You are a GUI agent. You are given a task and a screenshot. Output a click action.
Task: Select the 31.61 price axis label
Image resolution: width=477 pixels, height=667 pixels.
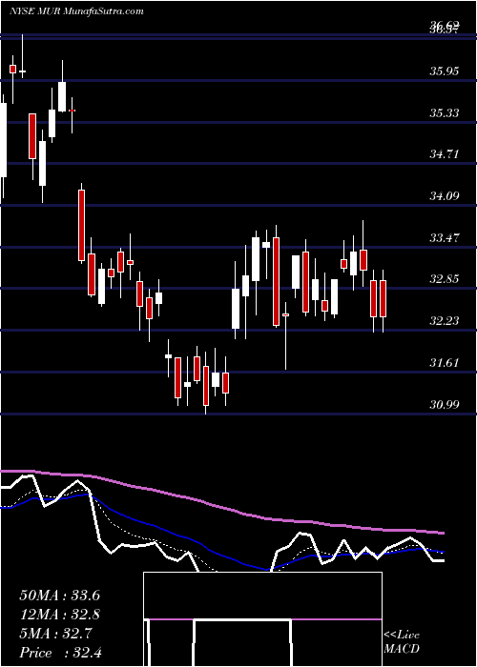445,363
